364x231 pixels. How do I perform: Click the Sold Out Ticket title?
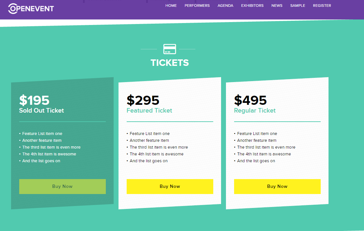[x=41, y=111]
